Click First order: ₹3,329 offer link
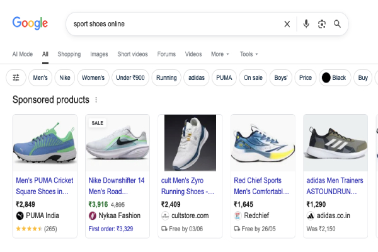The width and height of the screenshot is (378, 252). (111, 229)
